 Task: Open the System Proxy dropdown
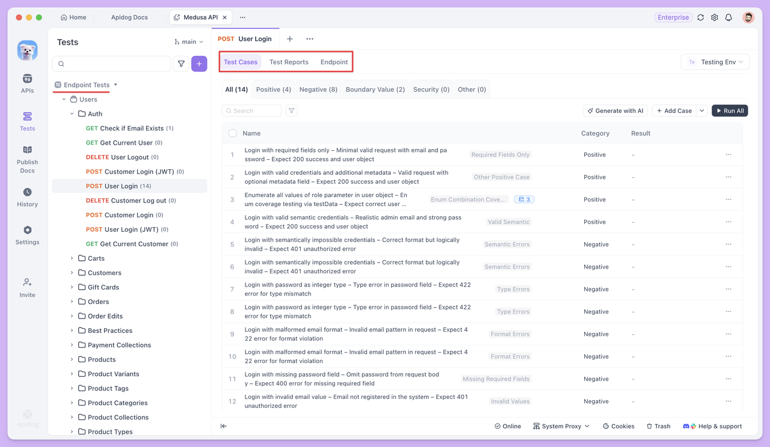[561, 426]
